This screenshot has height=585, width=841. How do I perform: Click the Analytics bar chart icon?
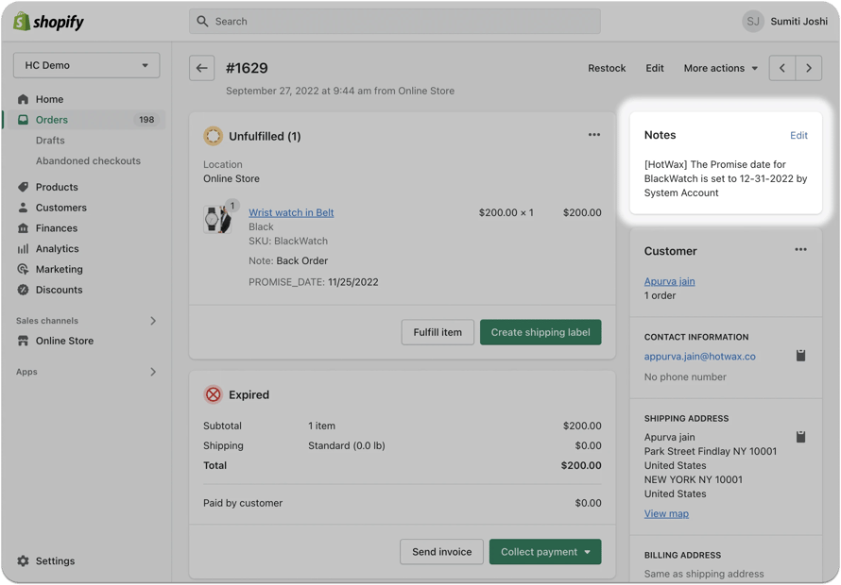point(23,248)
